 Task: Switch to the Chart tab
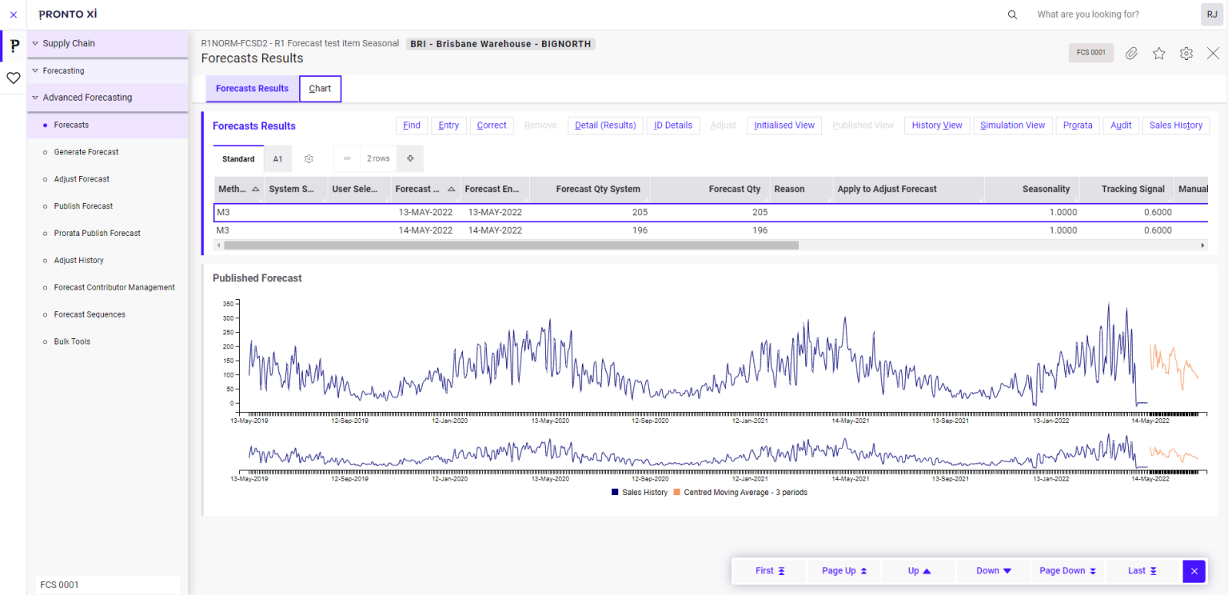tap(320, 89)
